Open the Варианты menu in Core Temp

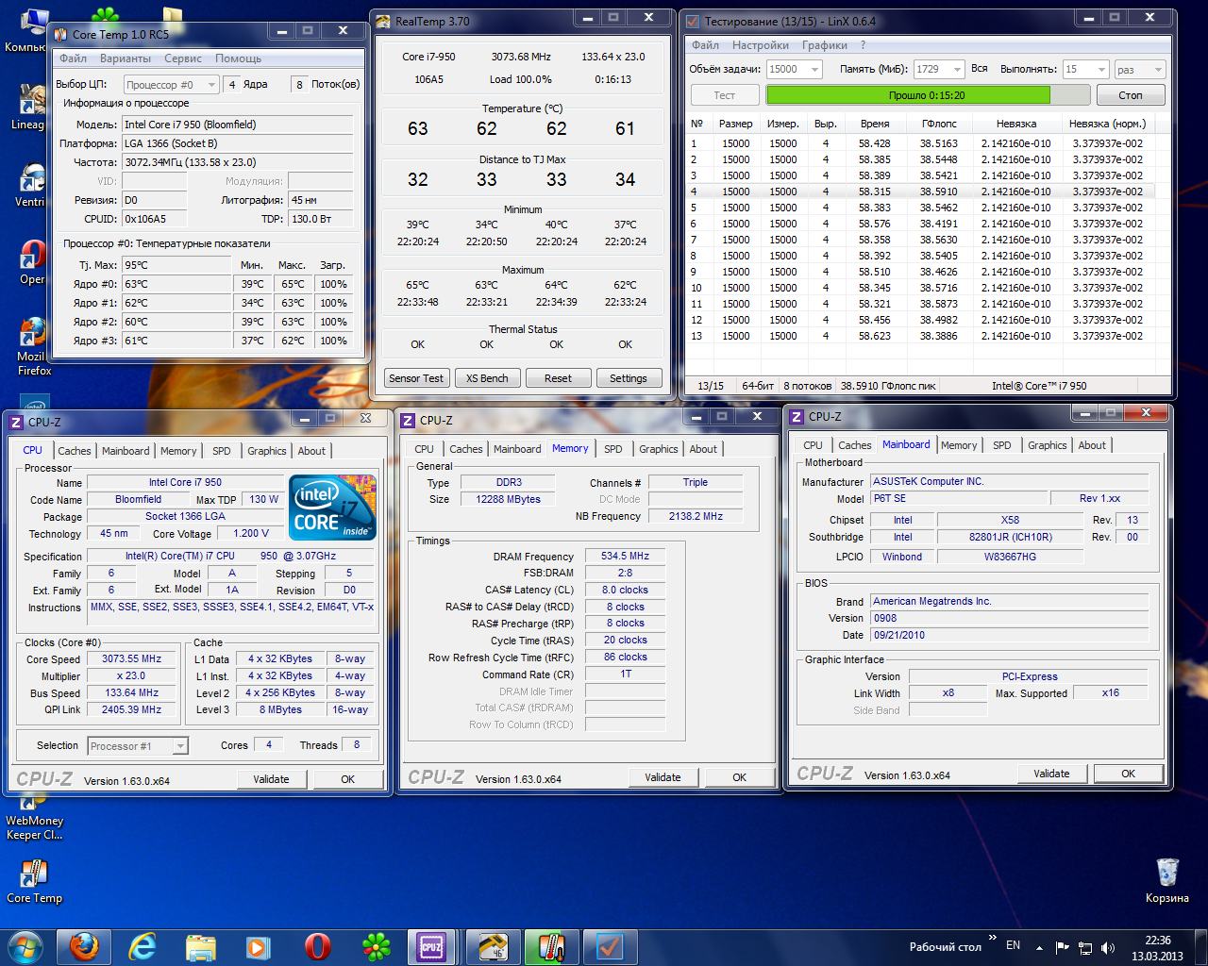point(125,58)
